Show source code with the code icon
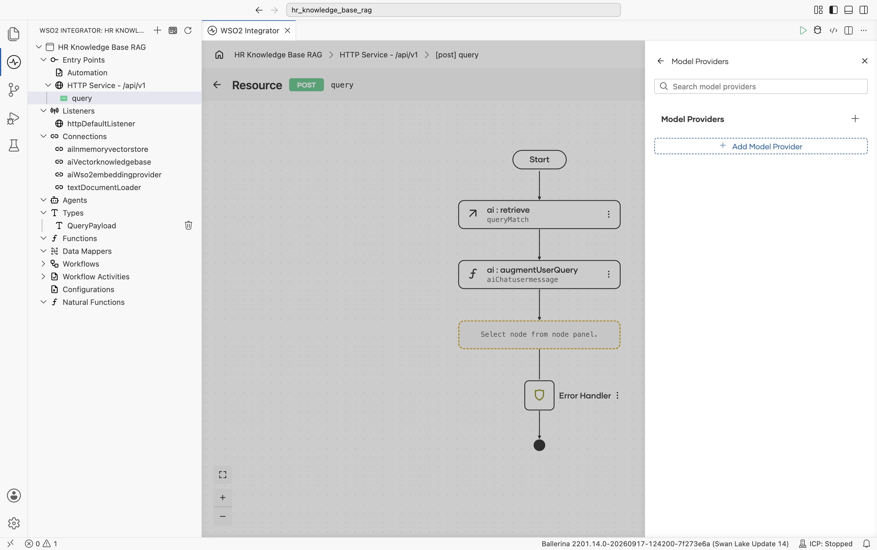Screen dimensions: 877x550 (x=833, y=30)
